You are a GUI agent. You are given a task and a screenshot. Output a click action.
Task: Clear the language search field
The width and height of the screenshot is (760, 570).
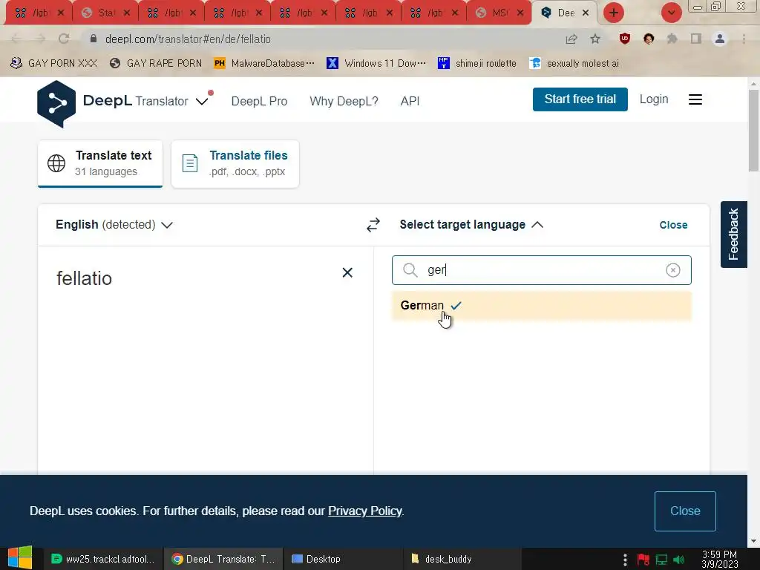(x=672, y=270)
